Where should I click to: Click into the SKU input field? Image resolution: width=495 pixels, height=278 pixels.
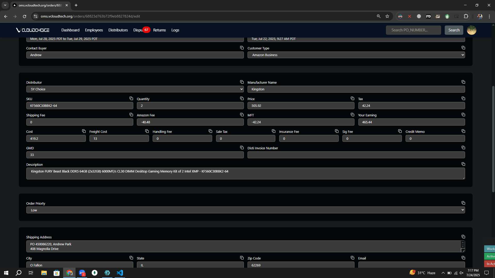point(80,106)
